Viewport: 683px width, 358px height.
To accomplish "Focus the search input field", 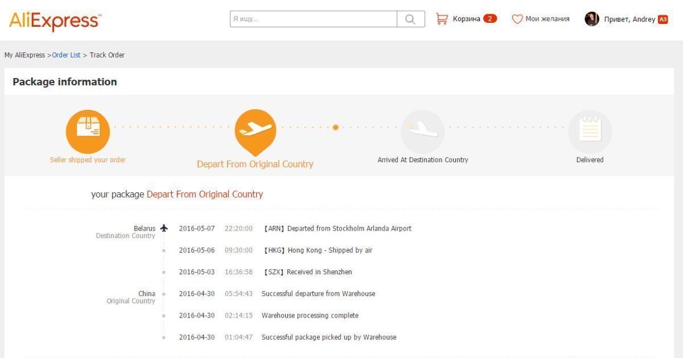I will pyautogui.click(x=314, y=19).
